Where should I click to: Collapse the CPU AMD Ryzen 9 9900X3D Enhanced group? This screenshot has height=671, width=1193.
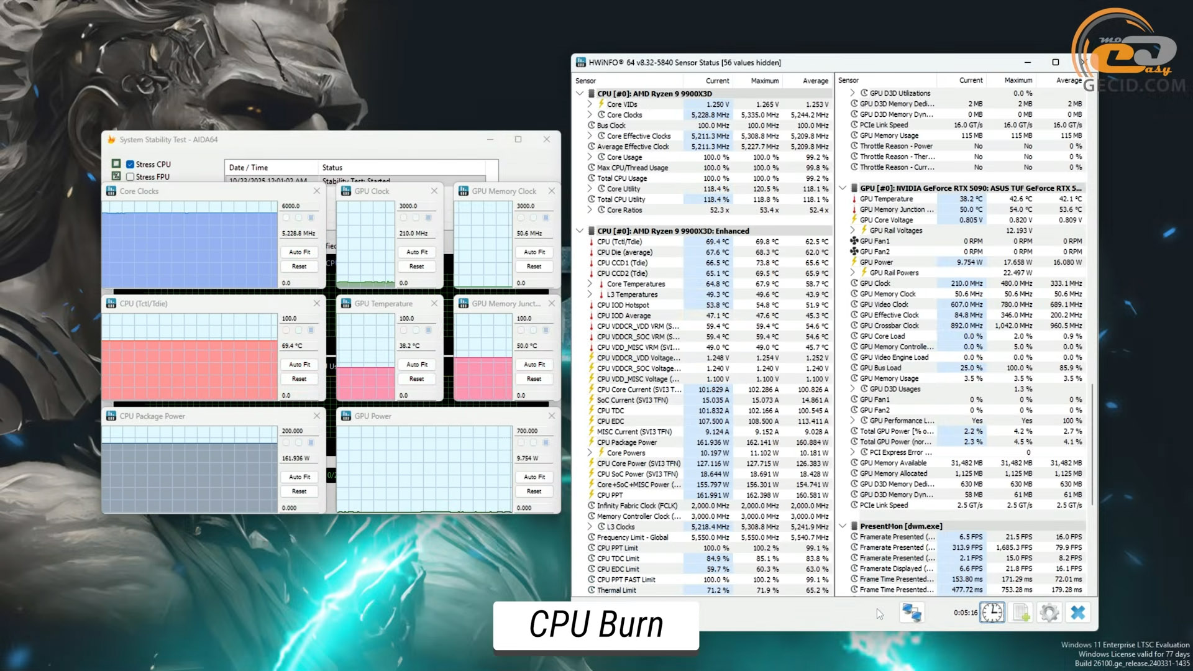pos(580,231)
